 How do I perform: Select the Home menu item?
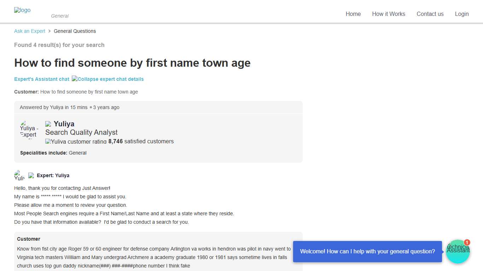tap(353, 14)
